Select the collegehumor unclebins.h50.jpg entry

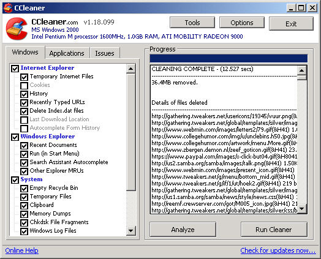pos(224,137)
